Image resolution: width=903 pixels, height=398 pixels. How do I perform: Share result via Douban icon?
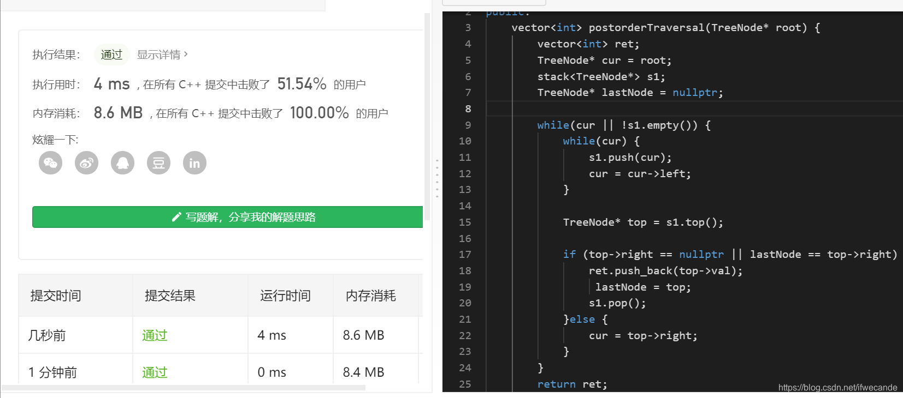(x=158, y=163)
